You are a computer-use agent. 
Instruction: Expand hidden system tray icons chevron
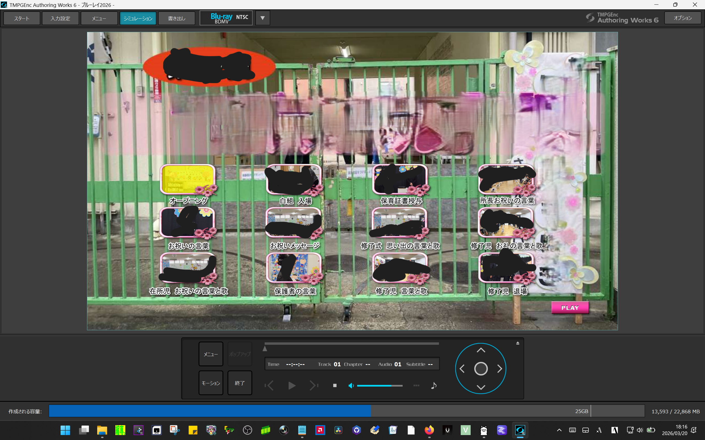coord(559,430)
